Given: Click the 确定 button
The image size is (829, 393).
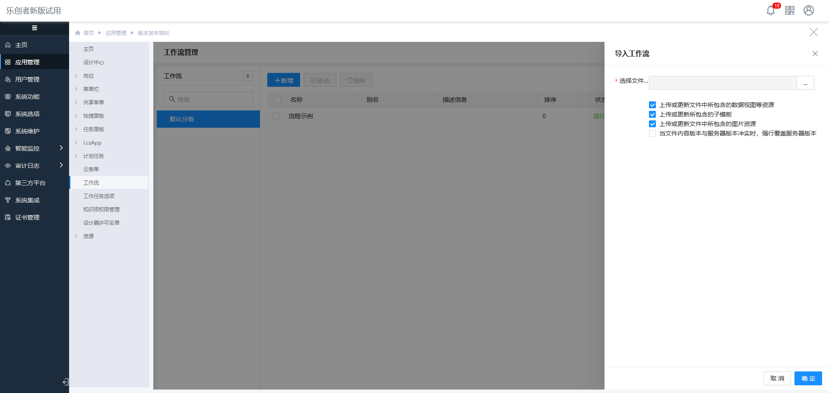Looking at the screenshot, I should pos(808,378).
